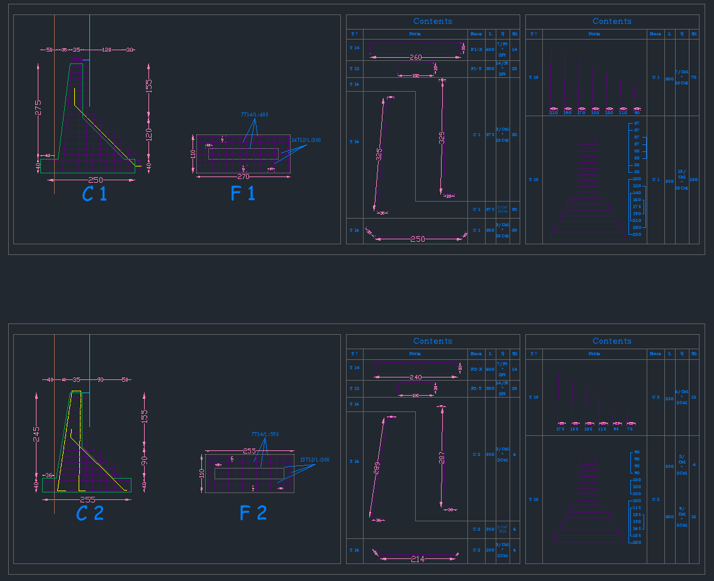
Task: Click the 600 length cell in the P1-X row
Action: (x=490, y=50)
